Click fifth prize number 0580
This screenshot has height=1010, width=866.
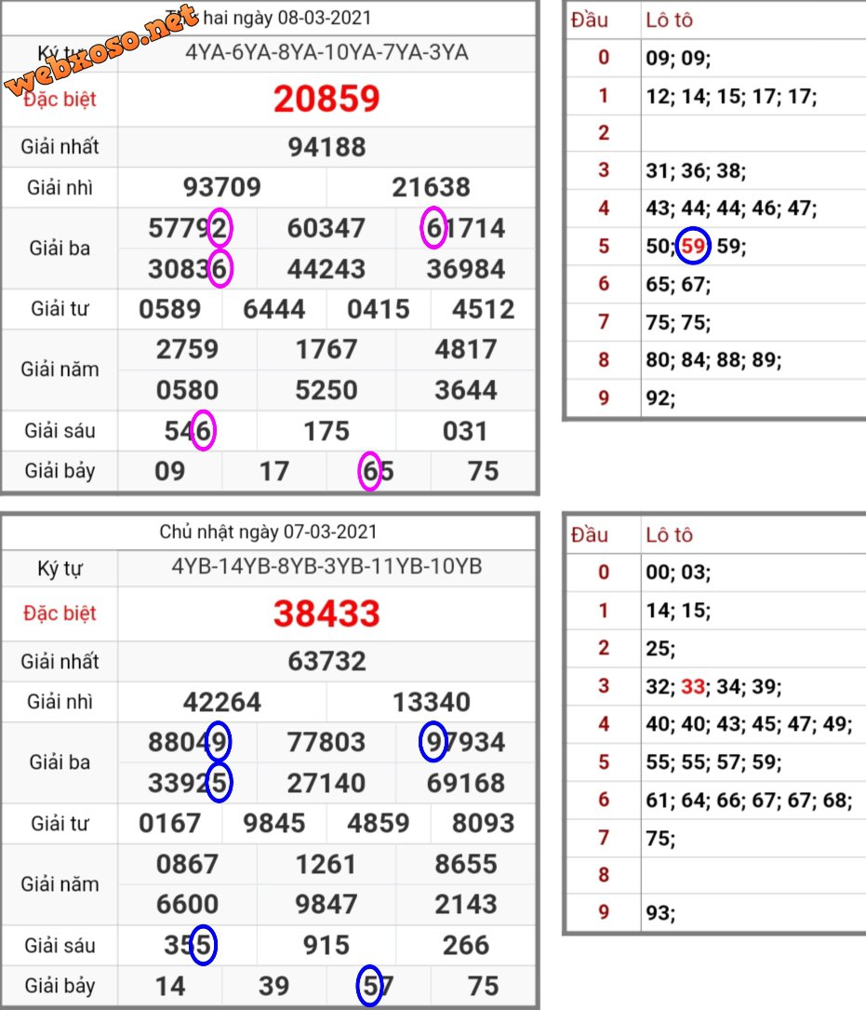click(187, 390)
